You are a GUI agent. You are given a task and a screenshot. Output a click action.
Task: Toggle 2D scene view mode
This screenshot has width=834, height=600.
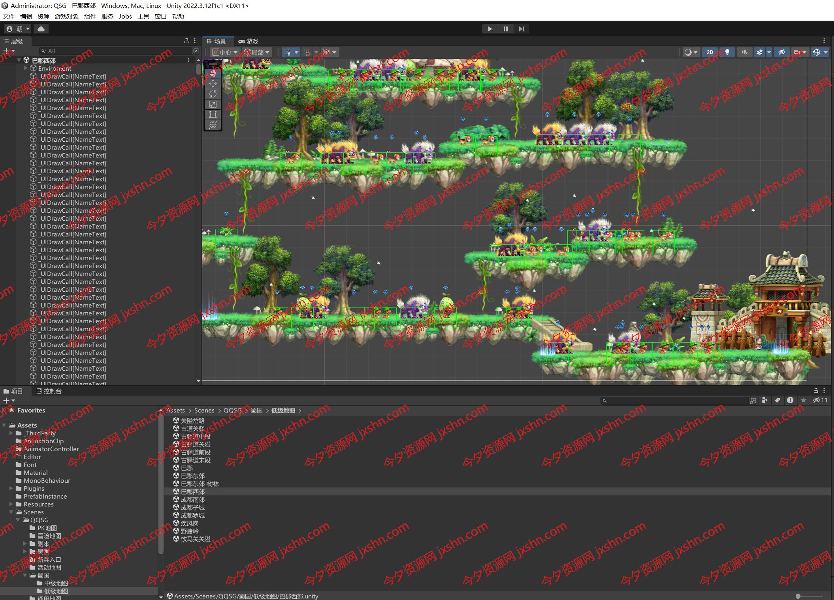[710, 52]
